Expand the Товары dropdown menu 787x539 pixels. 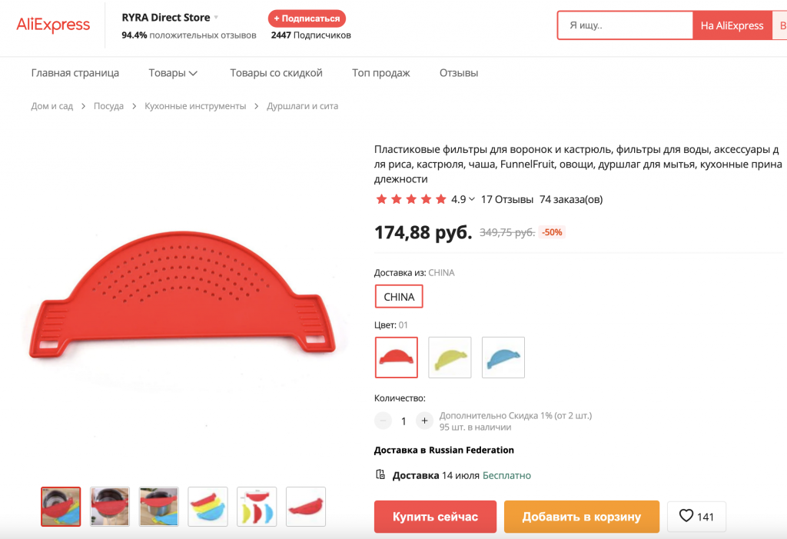(x=173, y=73)
